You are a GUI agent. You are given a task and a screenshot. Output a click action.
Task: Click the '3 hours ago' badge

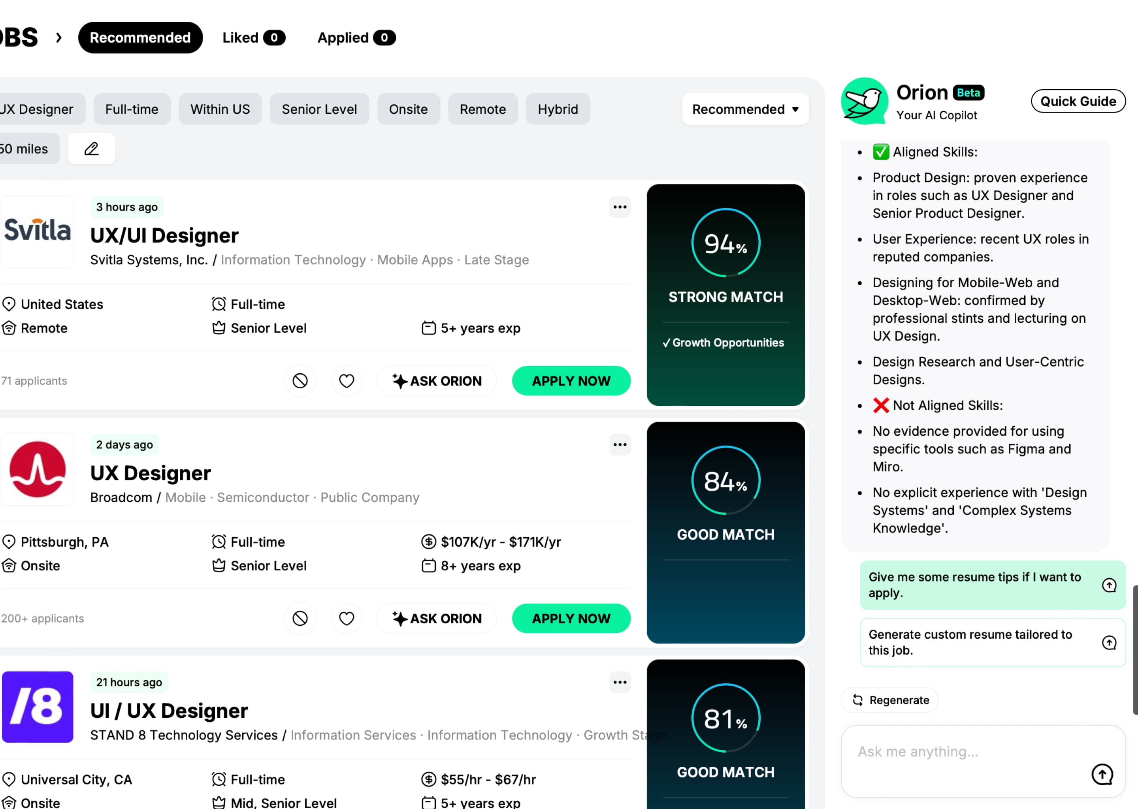coord(126,207)
